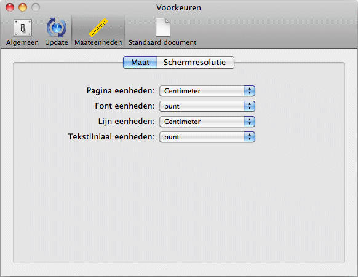Open the Tekstliniaal eenheden dropdown
The height and width of the screenshot is (277, 358).
207,137
